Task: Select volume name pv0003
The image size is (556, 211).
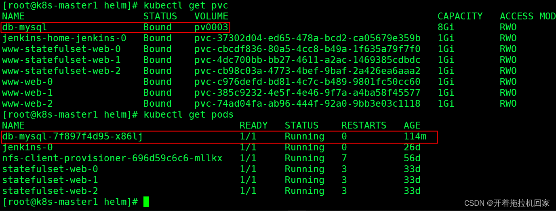Action: (x=211, y=27)
